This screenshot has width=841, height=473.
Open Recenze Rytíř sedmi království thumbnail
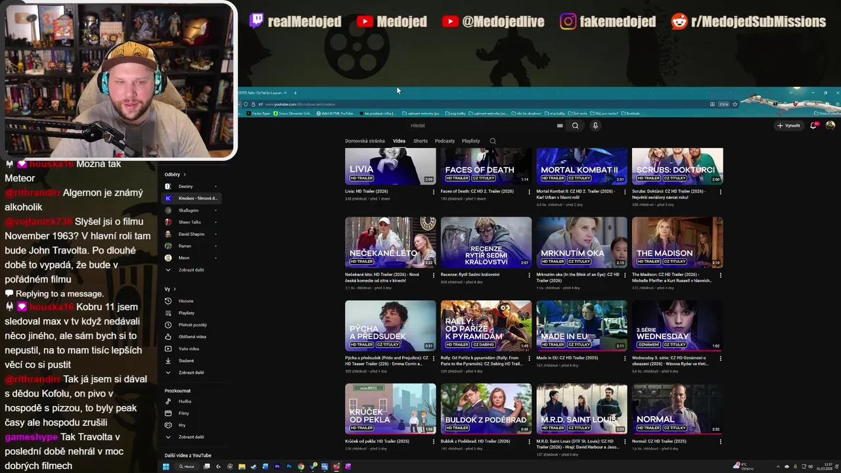coord(486,242)
